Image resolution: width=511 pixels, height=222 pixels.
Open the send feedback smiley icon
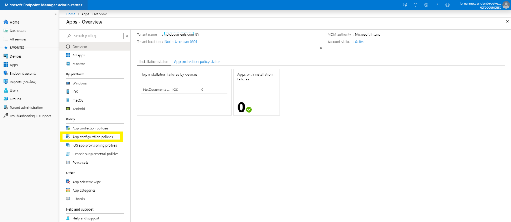pyautogui.click(x=447, y=5)
